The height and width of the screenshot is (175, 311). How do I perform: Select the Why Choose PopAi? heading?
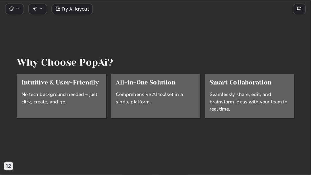pyautogui.click(x=65, y=62)
